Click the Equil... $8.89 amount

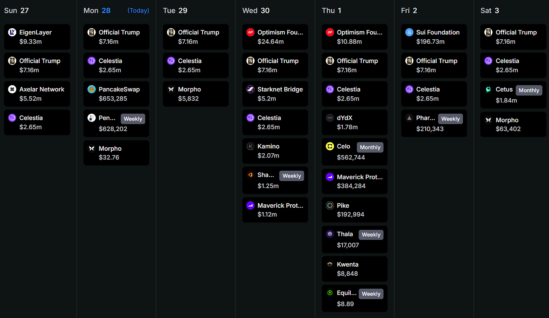tap(345, 304)
